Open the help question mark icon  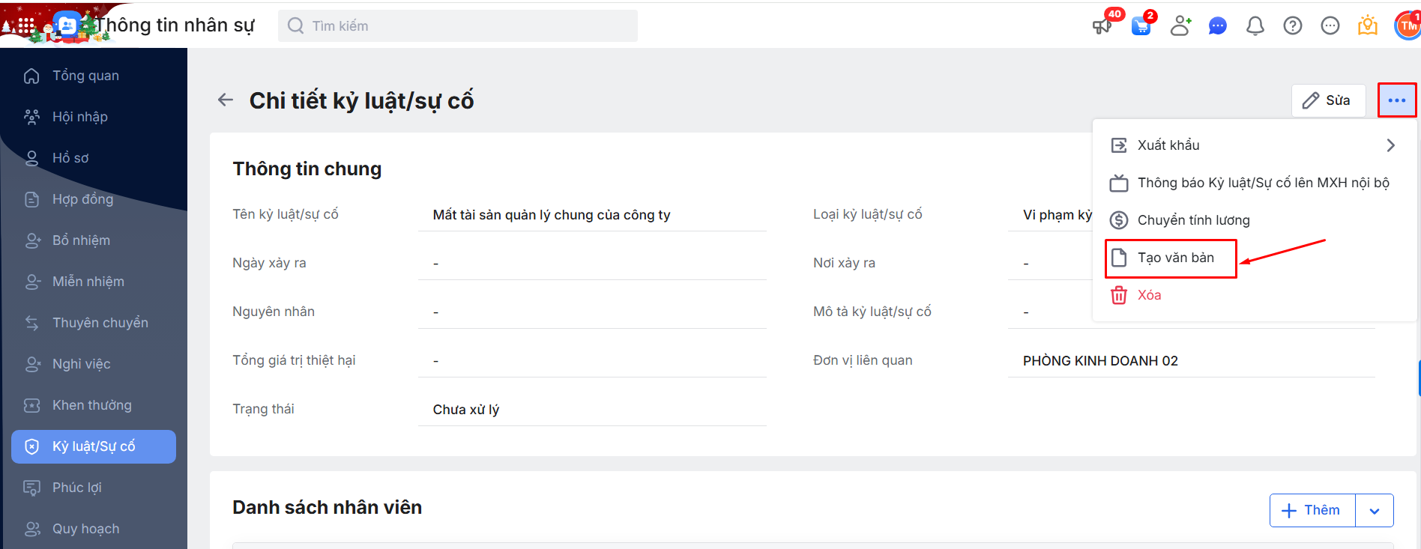pos(1293,26)
